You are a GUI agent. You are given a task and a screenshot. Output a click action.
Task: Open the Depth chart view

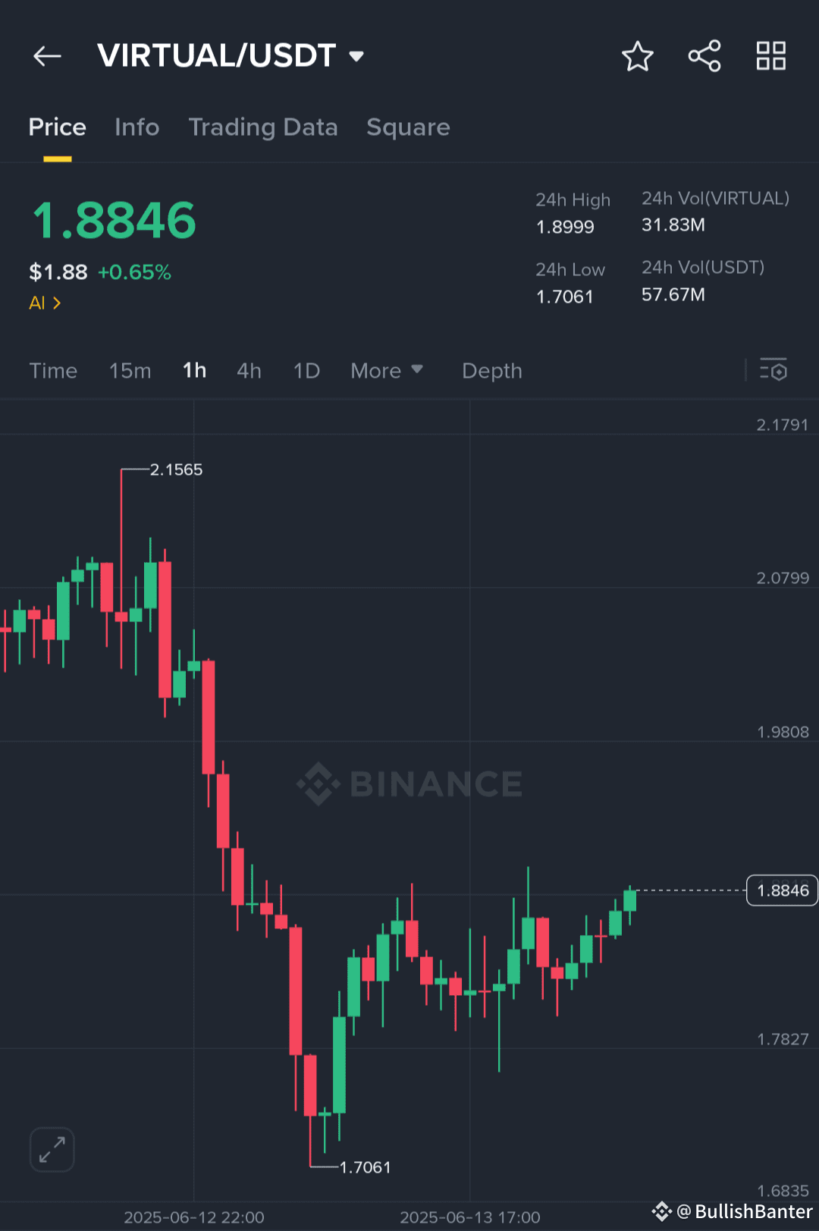(491, 371)
